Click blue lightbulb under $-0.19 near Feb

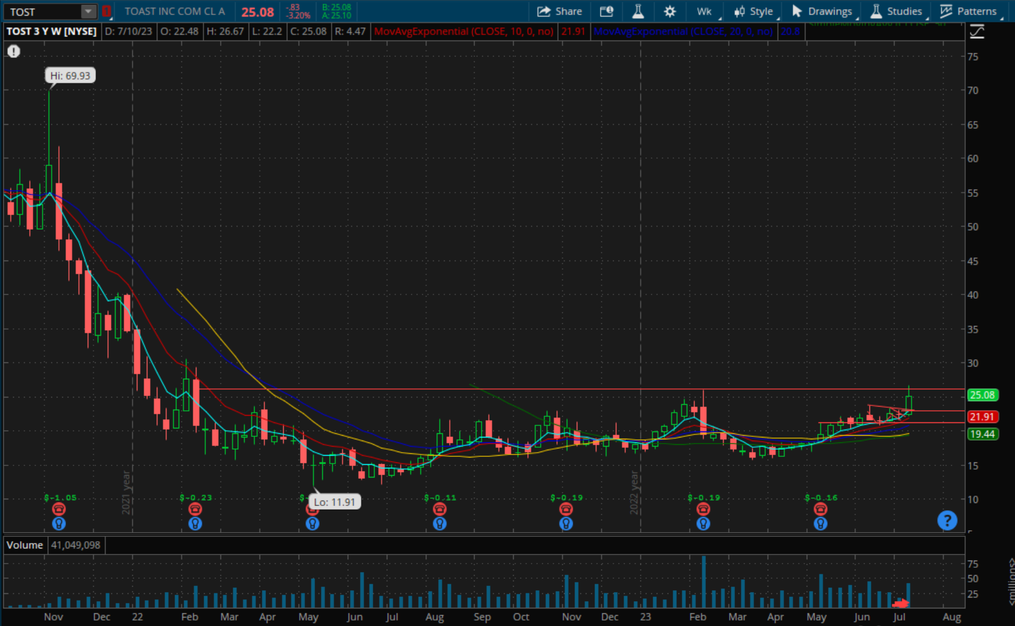[x=703, y=524]
